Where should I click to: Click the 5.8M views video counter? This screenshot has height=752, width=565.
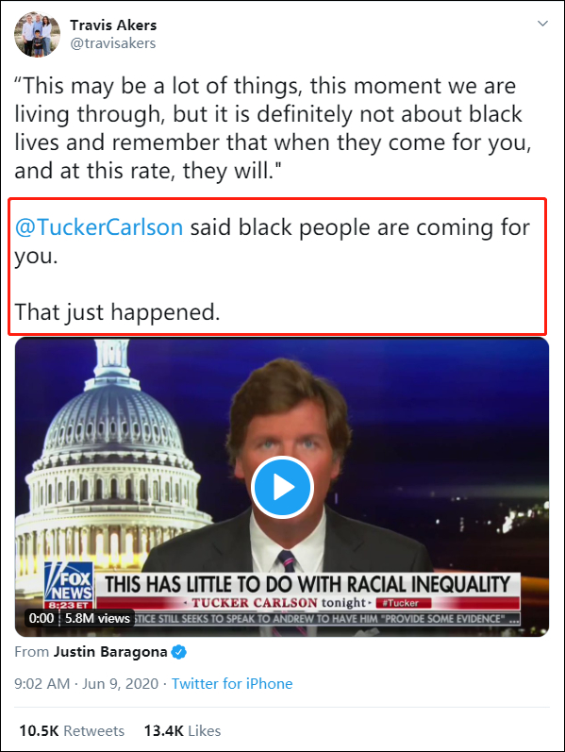click(x=97, y=618)
